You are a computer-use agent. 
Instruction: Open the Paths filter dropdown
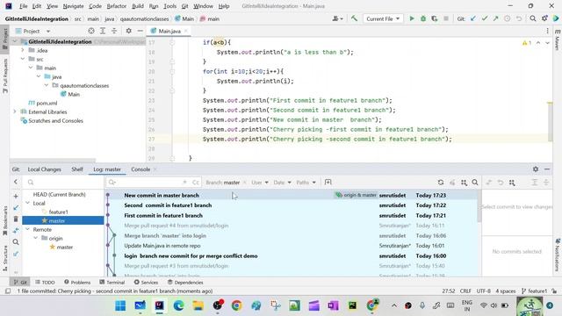pyautogui.click(x=306, y=183)
